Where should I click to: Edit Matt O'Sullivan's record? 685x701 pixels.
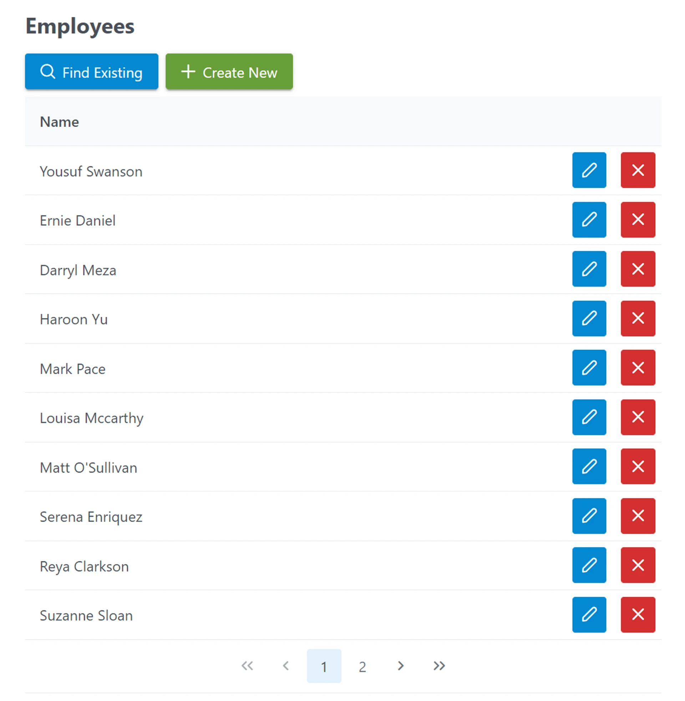click(589, 466)
